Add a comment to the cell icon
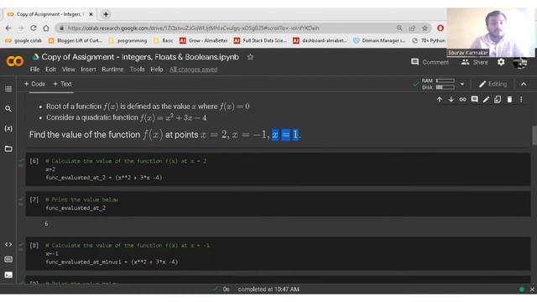The width and height of the screenshot is (537, 302). tap(474, 100)
